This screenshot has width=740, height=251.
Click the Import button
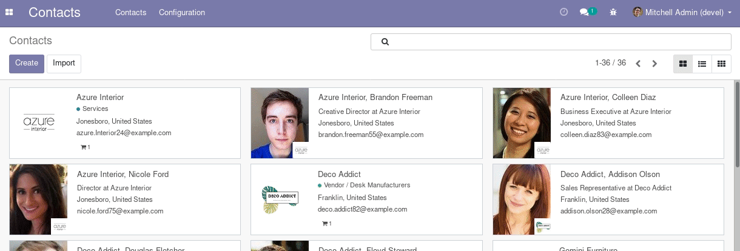[x=64, y=64]
